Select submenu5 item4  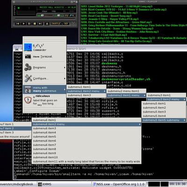point(164,116)
